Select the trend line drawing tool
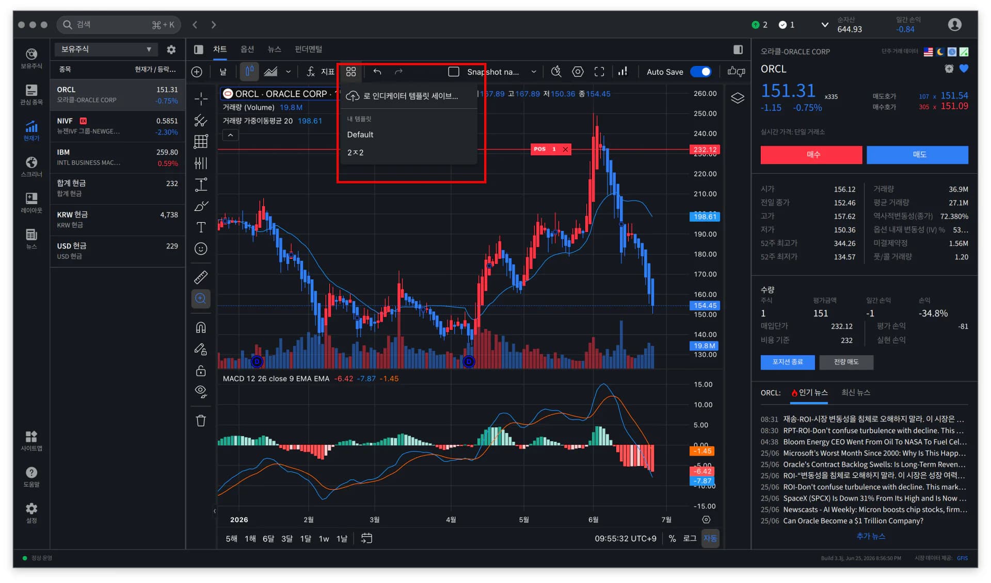Screen dimensions: 991x583 pyautogui.click(x=201, y=120)
